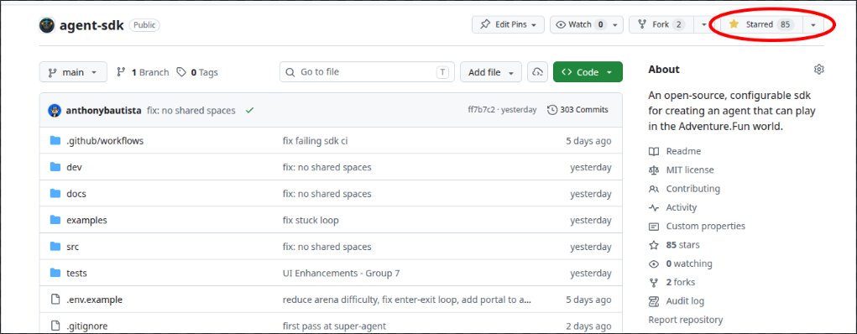Open the tests folder

pos(76,274)
